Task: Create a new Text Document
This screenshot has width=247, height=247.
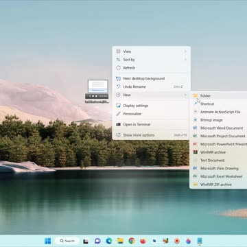Action: tap(219, 161)
